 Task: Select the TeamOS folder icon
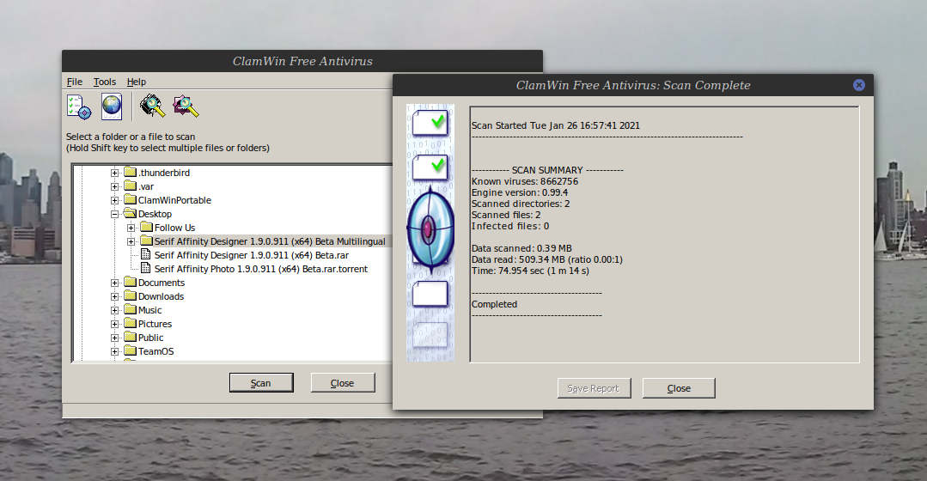130,350
